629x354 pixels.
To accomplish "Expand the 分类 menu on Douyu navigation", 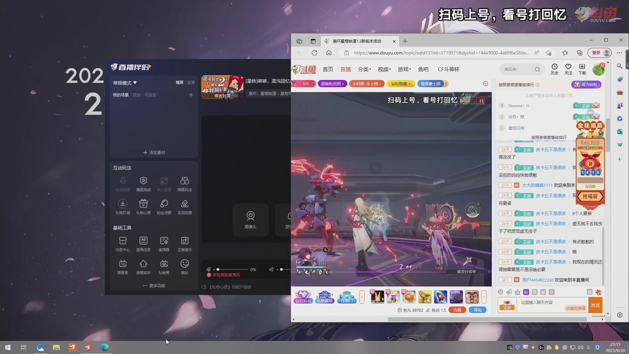I will tap(364, 69).
